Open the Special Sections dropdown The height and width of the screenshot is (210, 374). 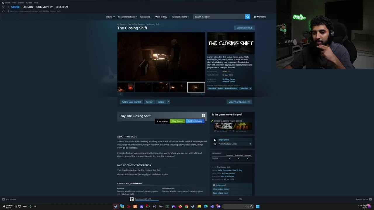pyautogui.click(x=181, y=17)
